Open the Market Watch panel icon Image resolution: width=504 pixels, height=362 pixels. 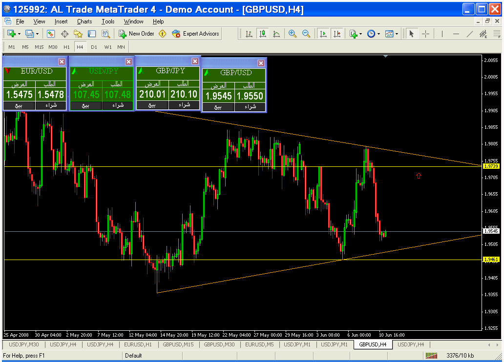pyautogui.click(x=51, y=34)
